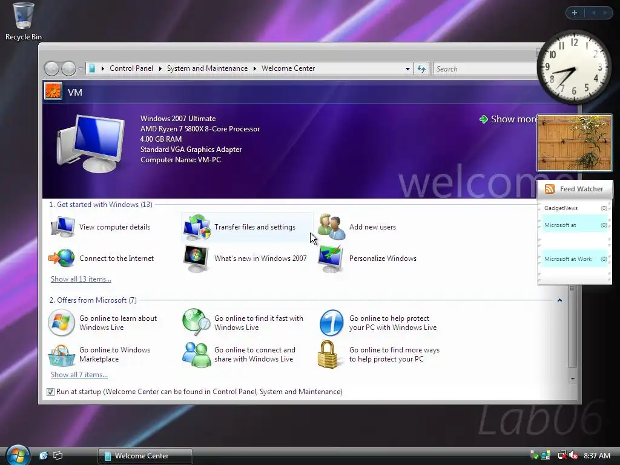Screen dimensions: 620x465
Task: Click the What's new in Windows 2007 icon
Action: (x=196, y=259)
